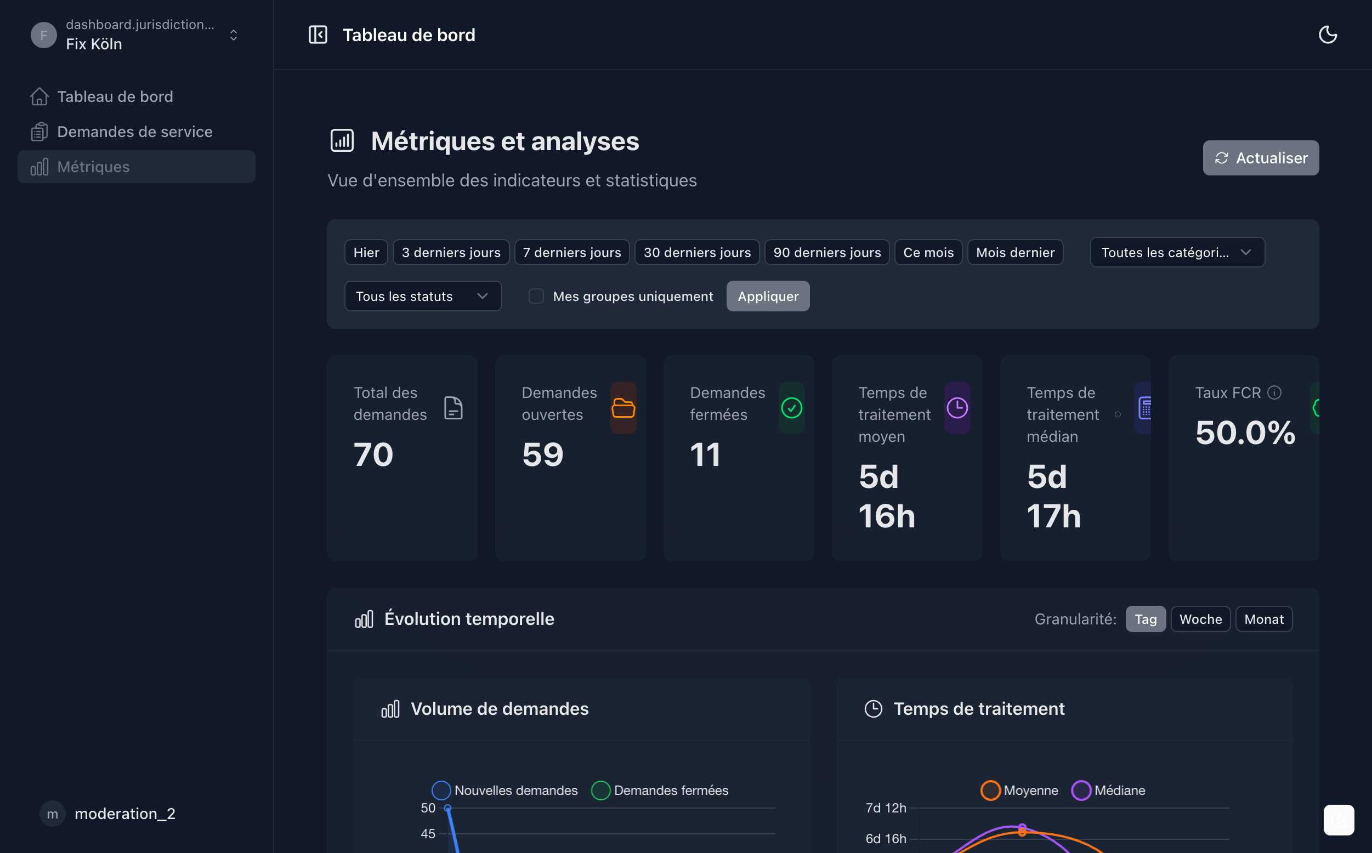Switch granularity to Woche
The image size is (1372, 853).
click(x=1200, y=618)
